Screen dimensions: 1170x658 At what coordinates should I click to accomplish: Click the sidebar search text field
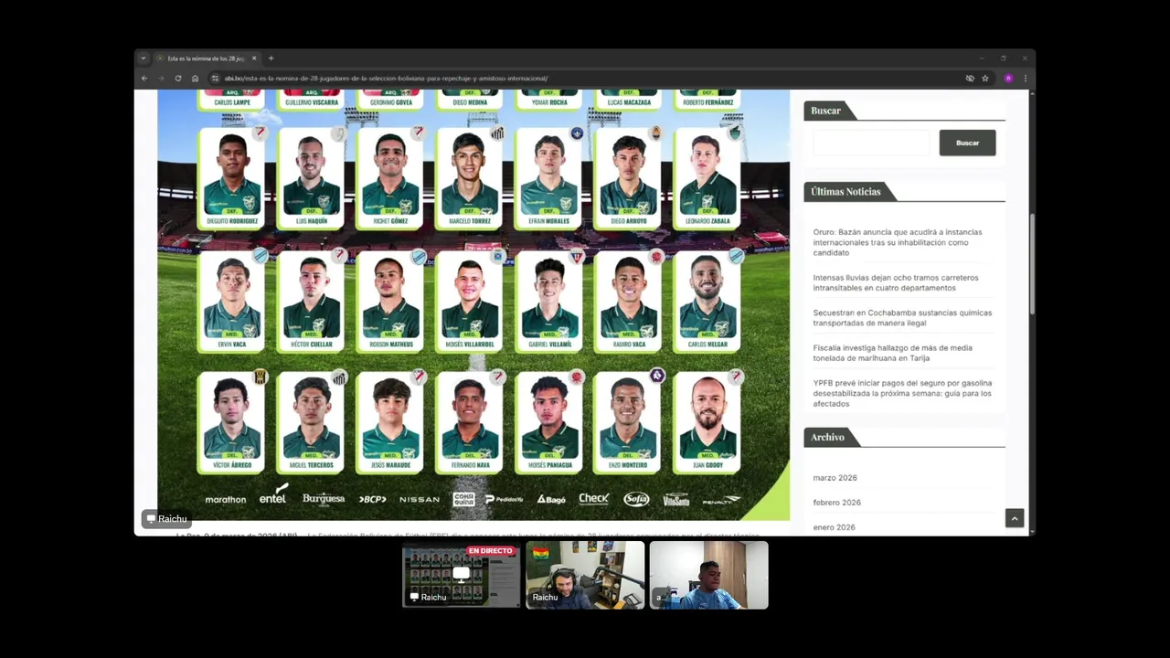(x=871, y=143)
